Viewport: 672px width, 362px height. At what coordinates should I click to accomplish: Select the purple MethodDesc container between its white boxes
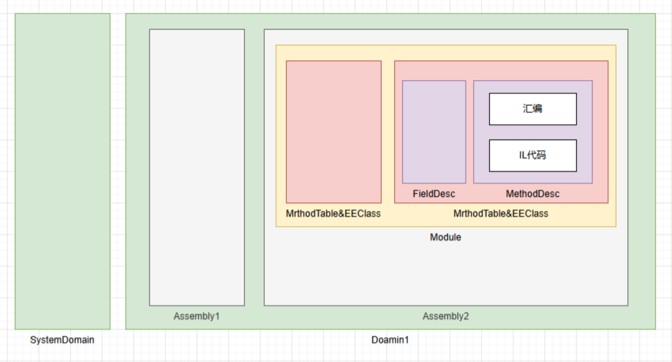coord(533,132)
